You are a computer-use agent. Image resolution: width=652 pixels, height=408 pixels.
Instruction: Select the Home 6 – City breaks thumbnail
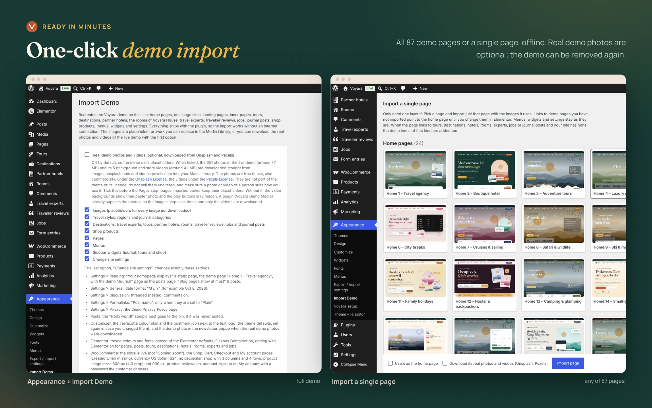pyautogui.click(x=415, y=228)
